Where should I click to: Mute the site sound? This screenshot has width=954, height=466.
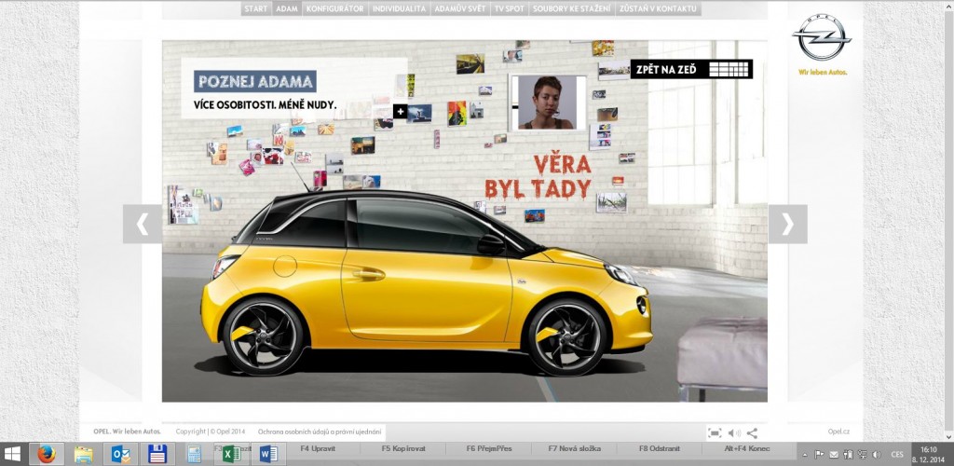click(734, 433)
